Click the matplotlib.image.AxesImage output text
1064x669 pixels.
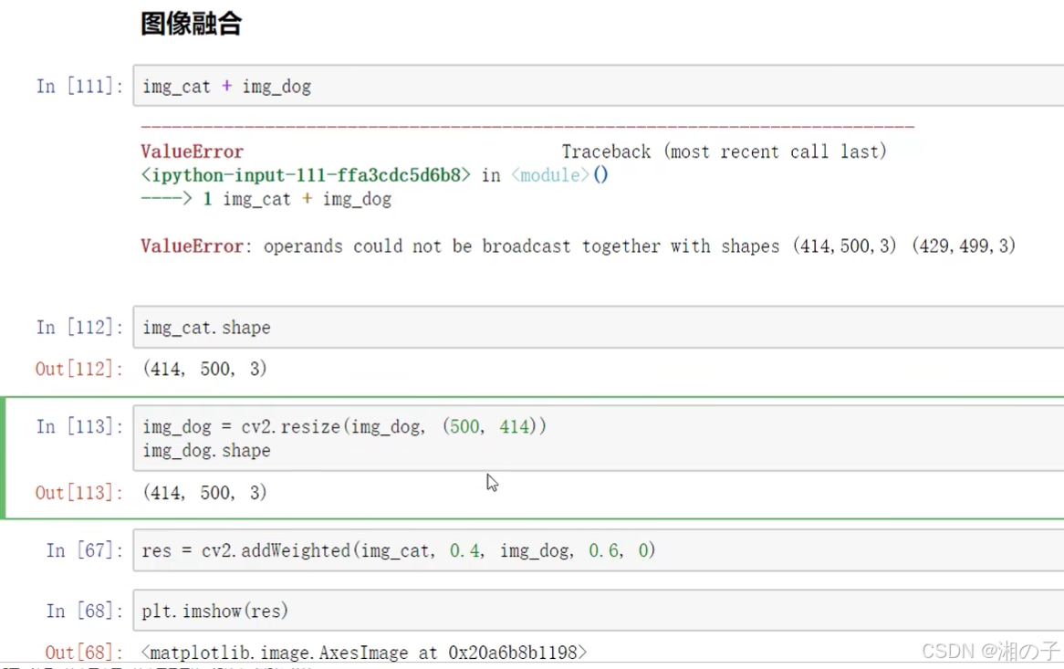tap(364, 652)
